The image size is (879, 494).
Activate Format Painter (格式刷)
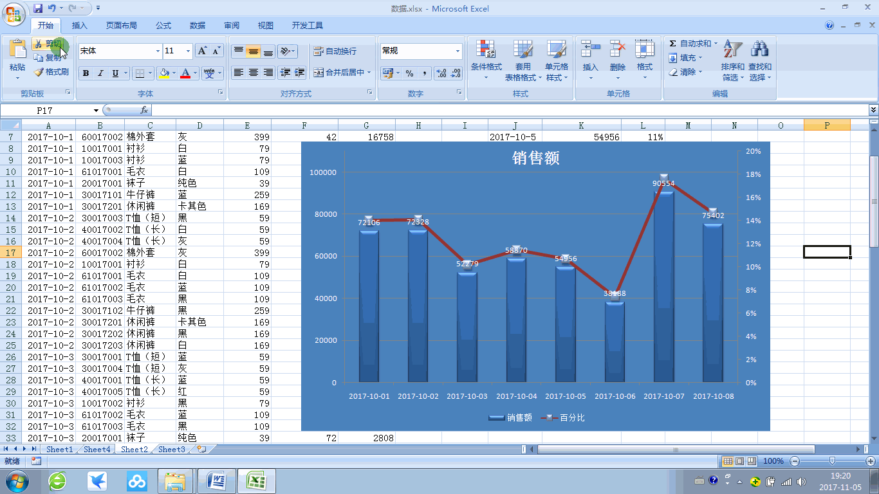pos(51,72)
